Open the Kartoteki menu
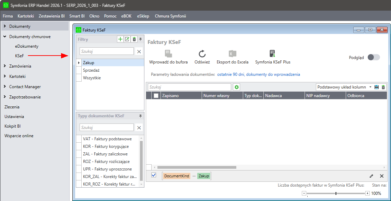Viewport: 391px width, 201px height. point(26,16)
